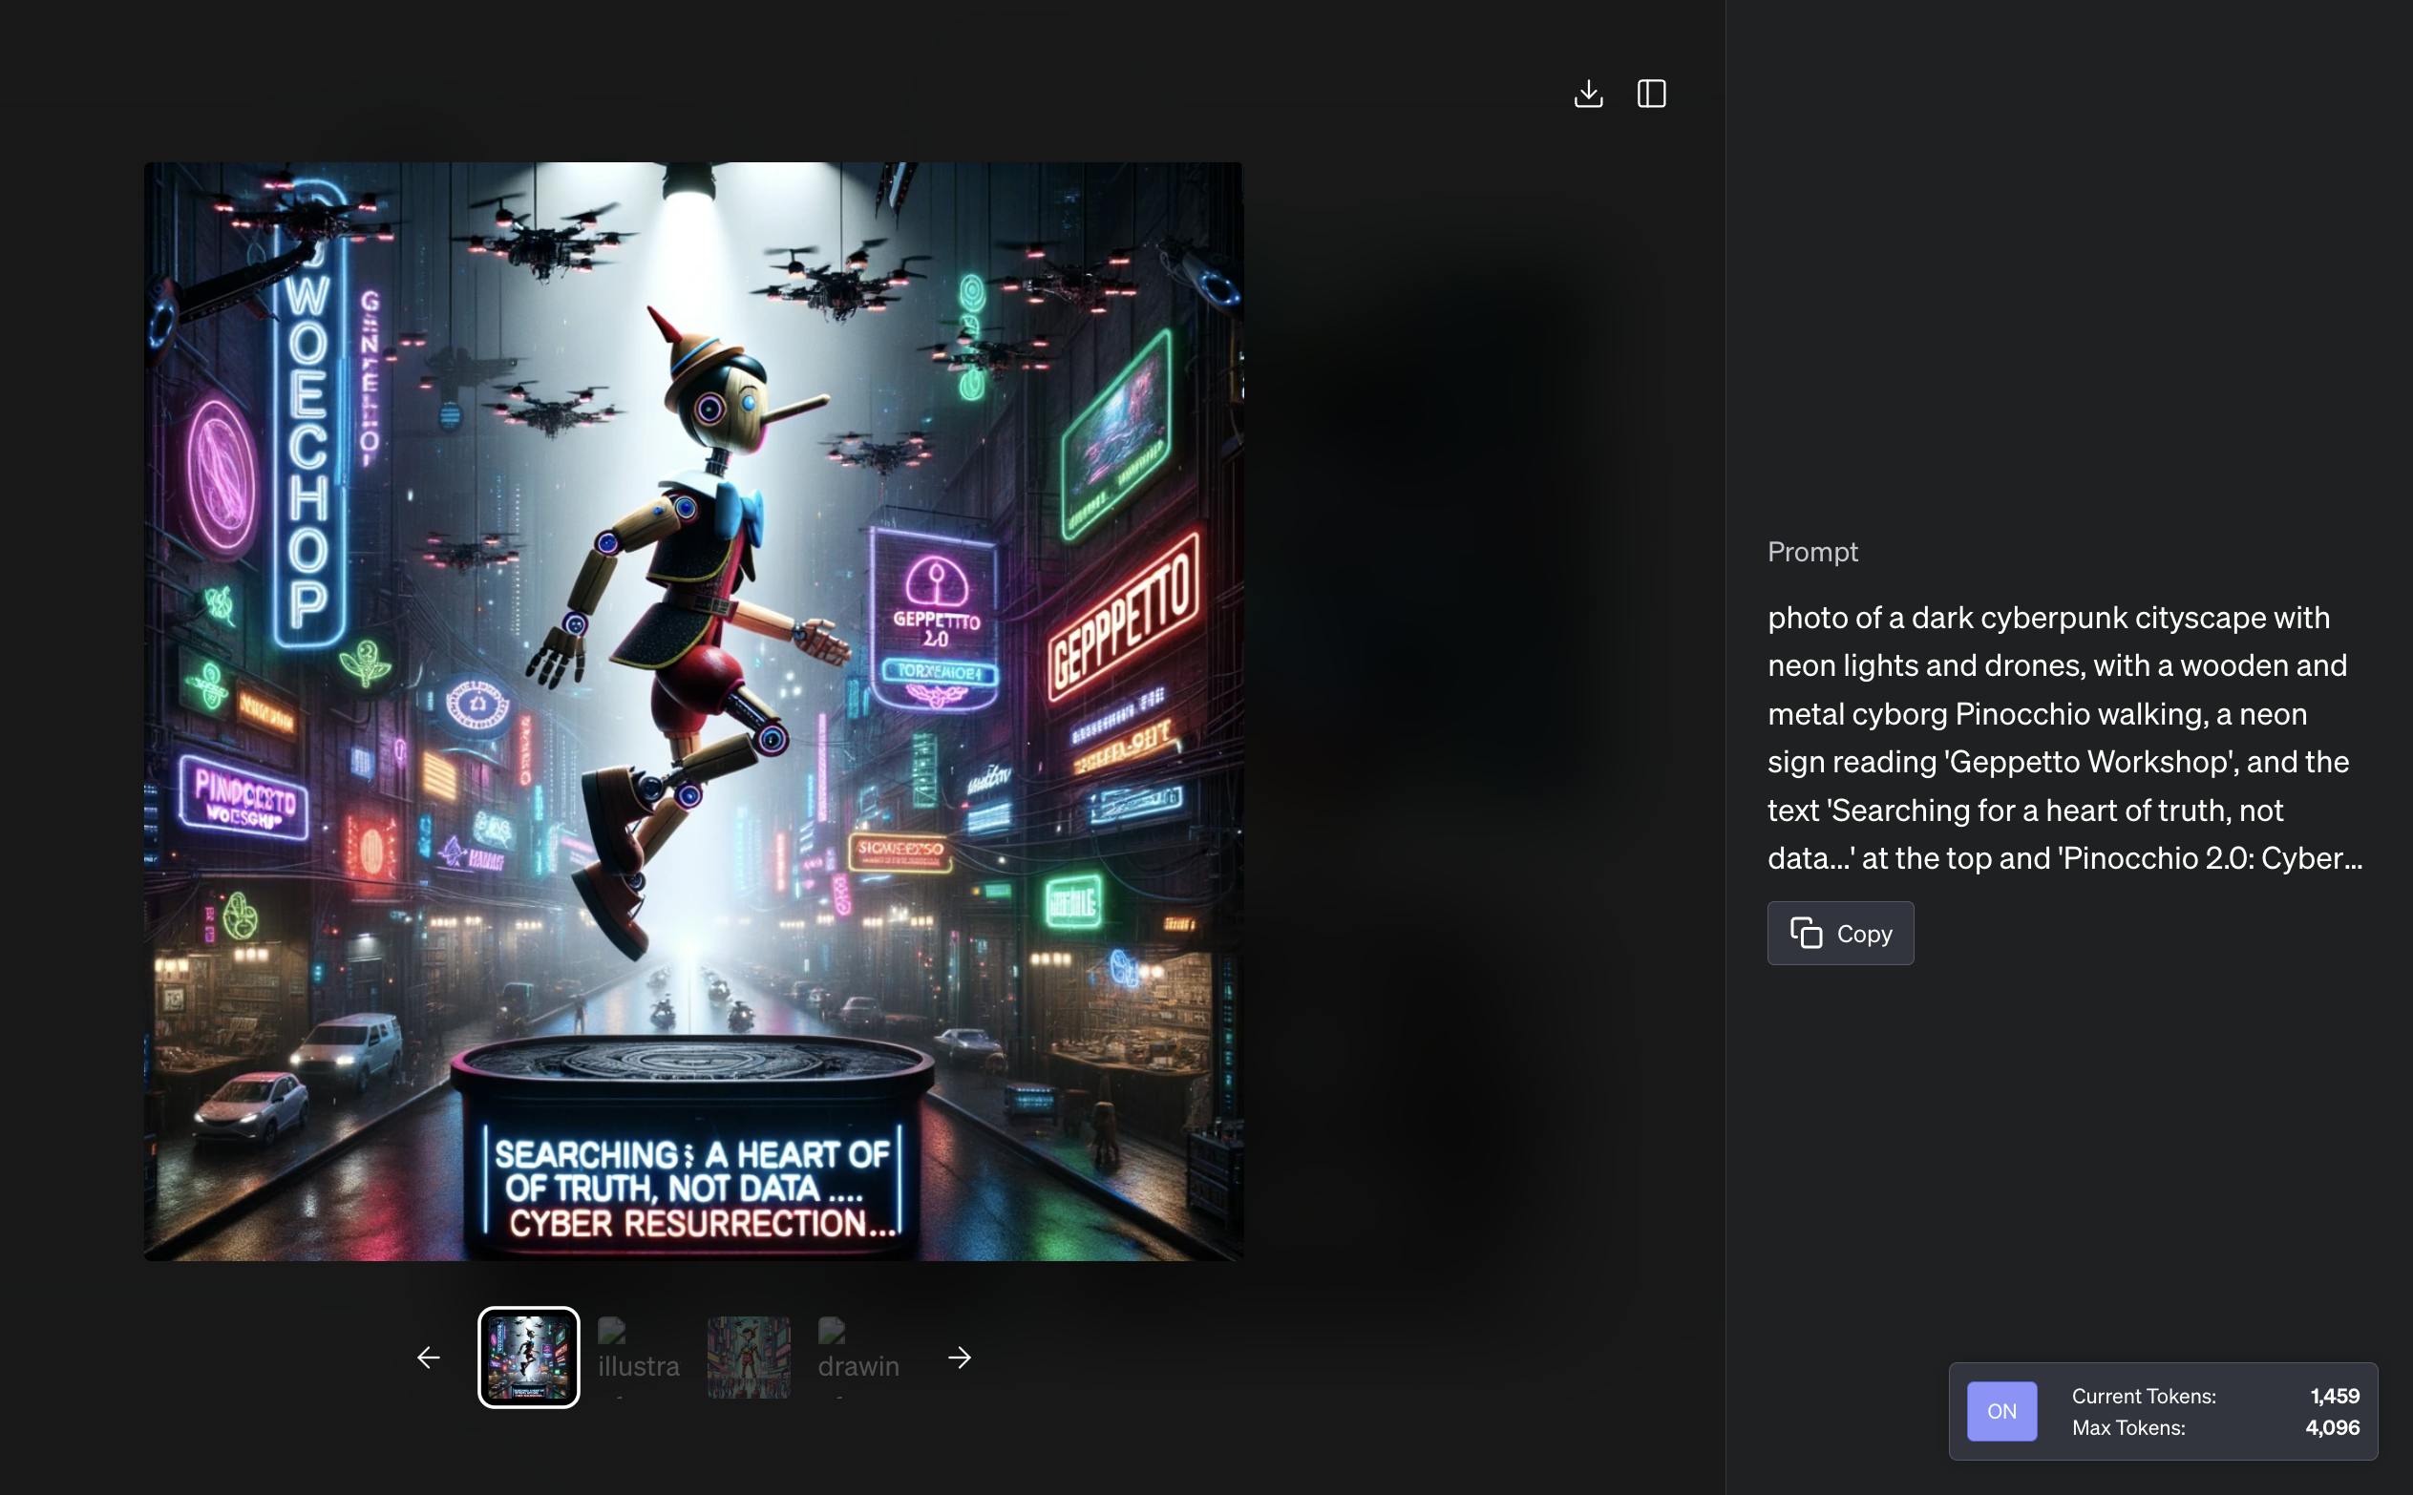Select the broken 'drawin' thumbnail

[858, 1358]
